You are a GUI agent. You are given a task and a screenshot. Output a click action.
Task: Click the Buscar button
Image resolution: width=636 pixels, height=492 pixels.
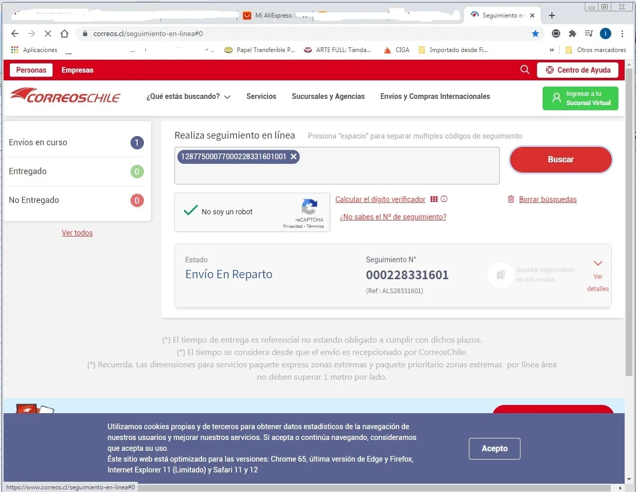tap(561, 160)
